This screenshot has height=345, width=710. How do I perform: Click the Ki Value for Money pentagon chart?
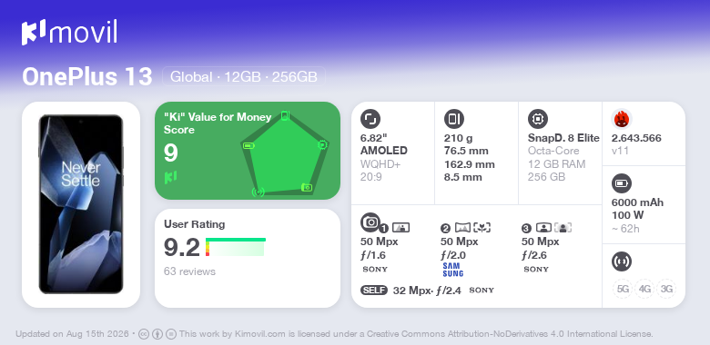coord(284,154)
